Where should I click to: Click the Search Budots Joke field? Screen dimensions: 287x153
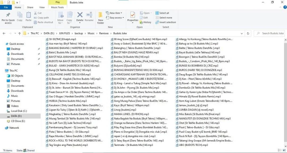269,33
